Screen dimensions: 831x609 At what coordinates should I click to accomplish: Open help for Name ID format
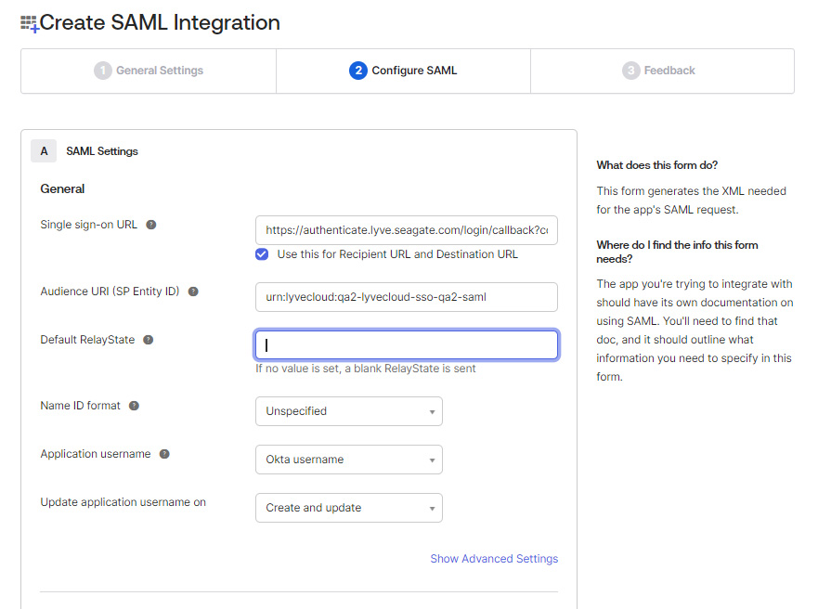coord(135,406)
